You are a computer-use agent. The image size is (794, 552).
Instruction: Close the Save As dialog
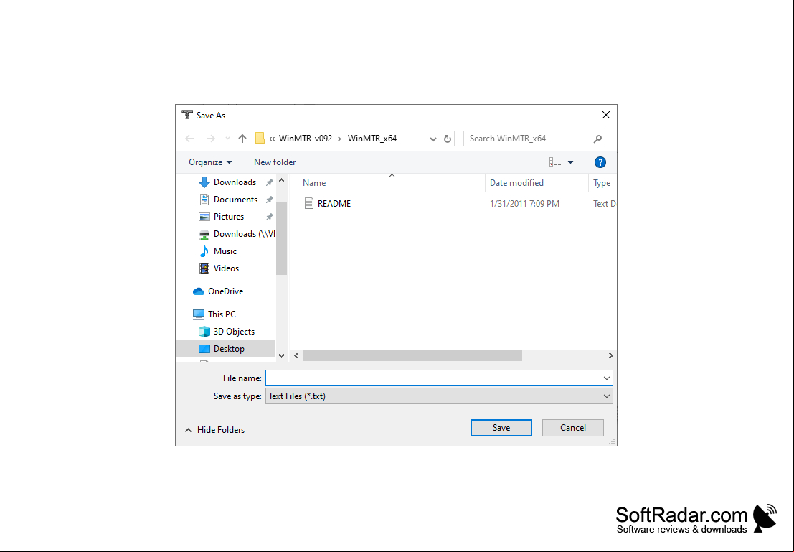[x=605, y=115]
